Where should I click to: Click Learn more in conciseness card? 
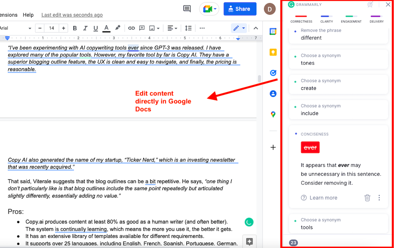pyautogui.click(x=319, y=198)
